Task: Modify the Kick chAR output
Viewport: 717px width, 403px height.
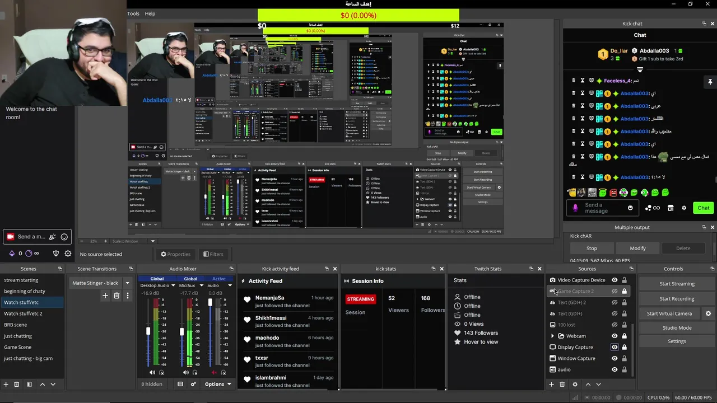Action: (x=637, y=248)
